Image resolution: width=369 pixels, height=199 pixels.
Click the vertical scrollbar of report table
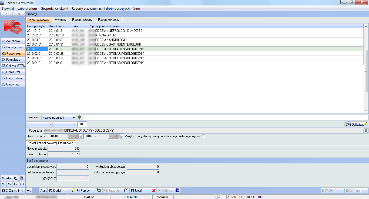366,71
